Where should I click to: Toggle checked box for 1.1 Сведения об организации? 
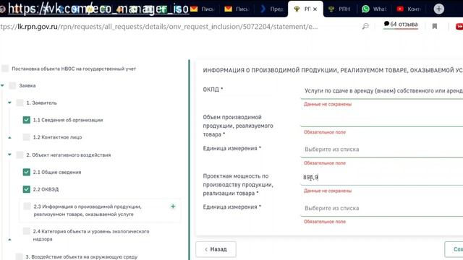pos(26,120)
